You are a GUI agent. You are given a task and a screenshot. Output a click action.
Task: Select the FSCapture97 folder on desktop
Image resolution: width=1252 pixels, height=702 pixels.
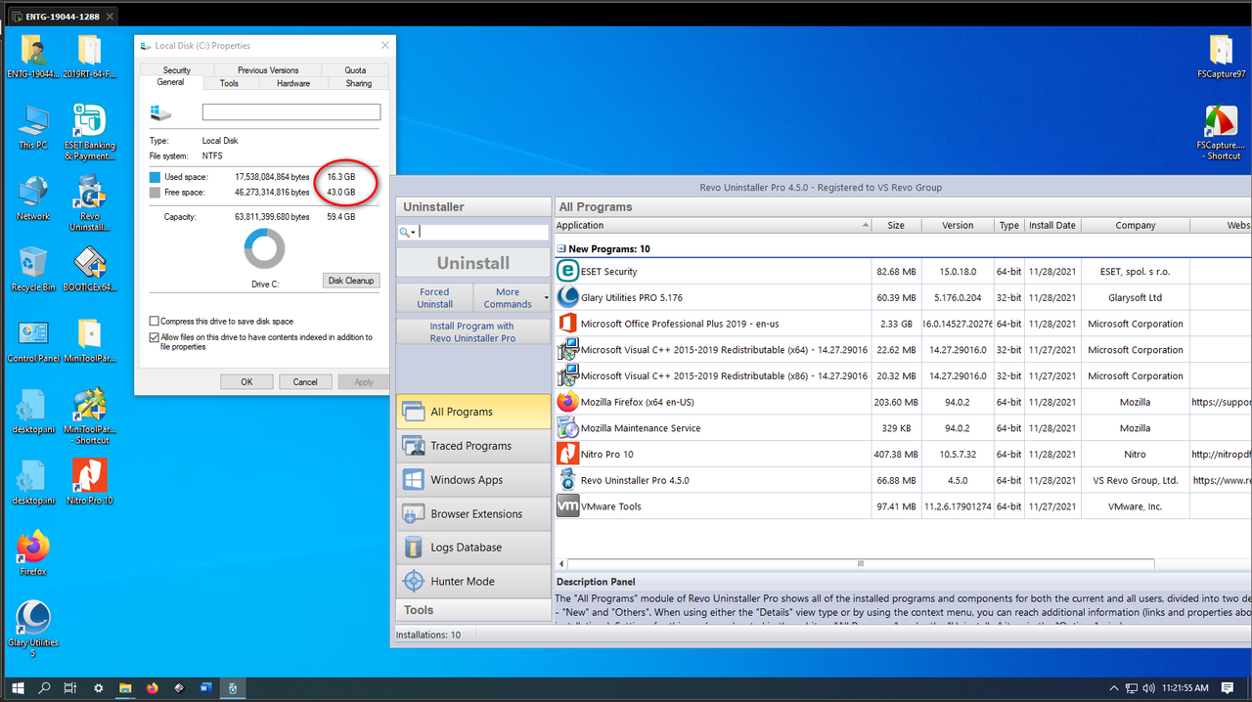[1221, 57]
